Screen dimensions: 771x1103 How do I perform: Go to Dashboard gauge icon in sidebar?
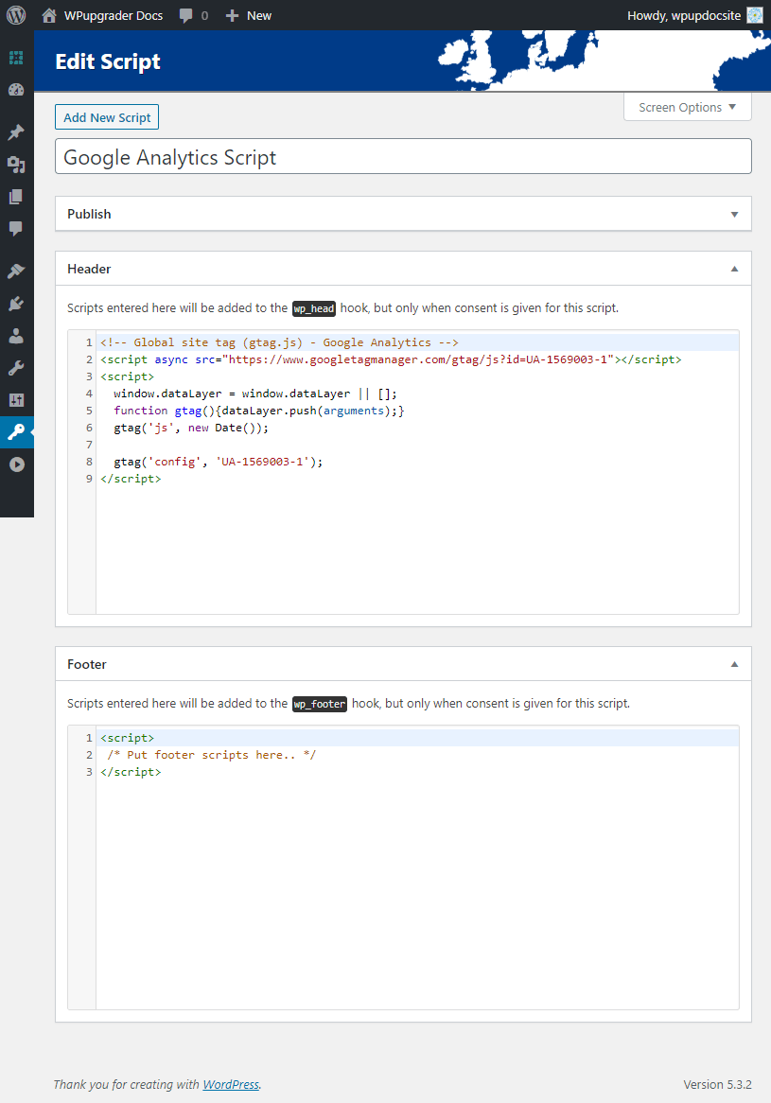pos(16,89)
